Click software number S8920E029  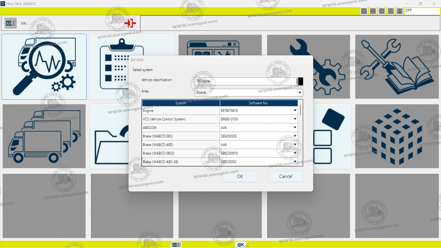pyautogui.click(x=229, y=136)
